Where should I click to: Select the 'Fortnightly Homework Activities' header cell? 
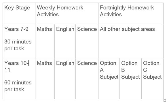coord(131,13)
